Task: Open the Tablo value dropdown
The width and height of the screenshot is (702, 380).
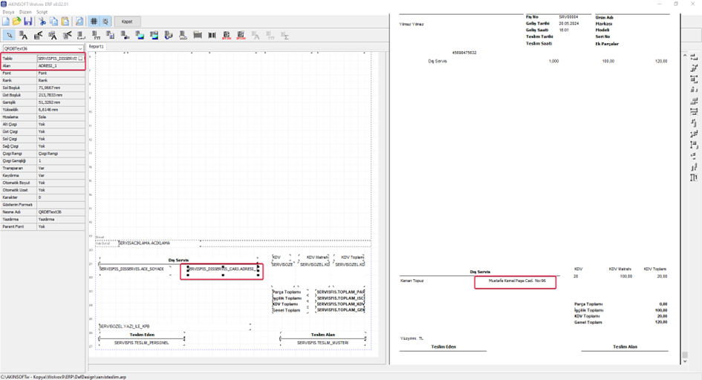Action: coord(80,59)
